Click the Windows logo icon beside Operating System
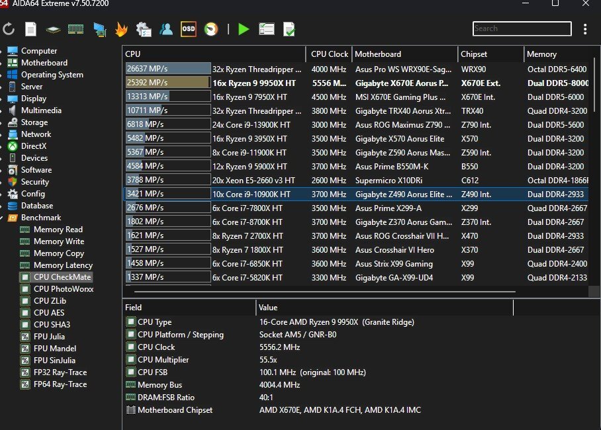Image resolution: width=601 pixels, height=430 pixels. (13, 74)
